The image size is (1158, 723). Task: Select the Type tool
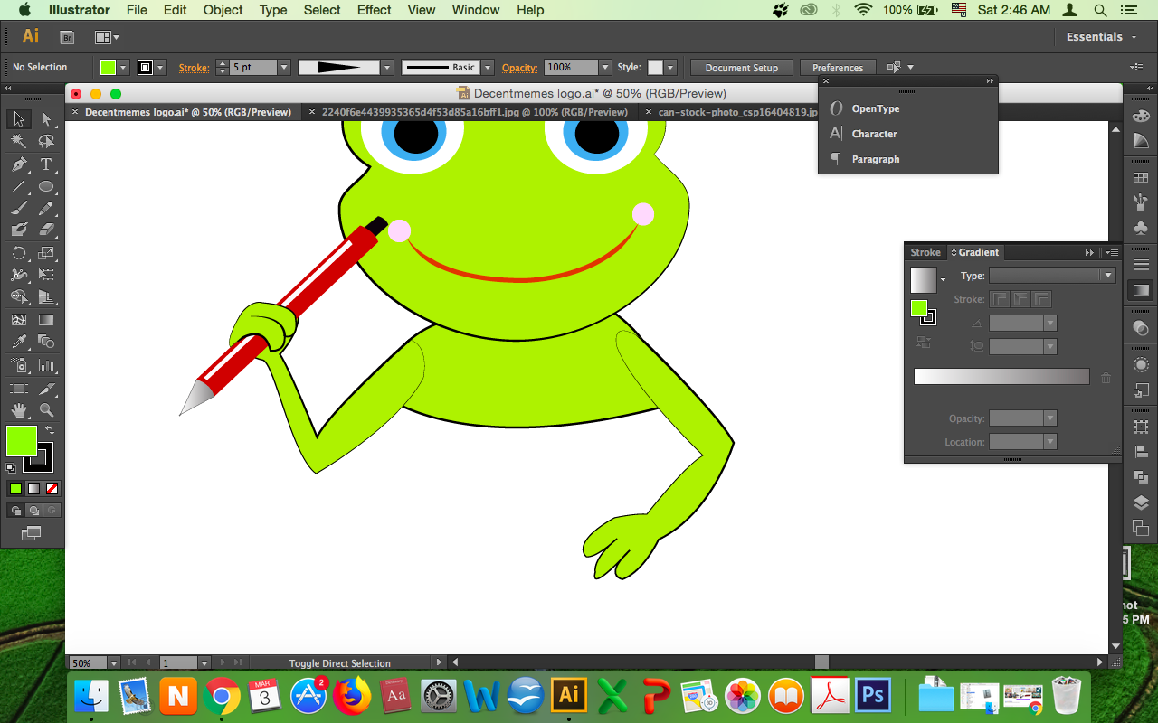point(46,164)
